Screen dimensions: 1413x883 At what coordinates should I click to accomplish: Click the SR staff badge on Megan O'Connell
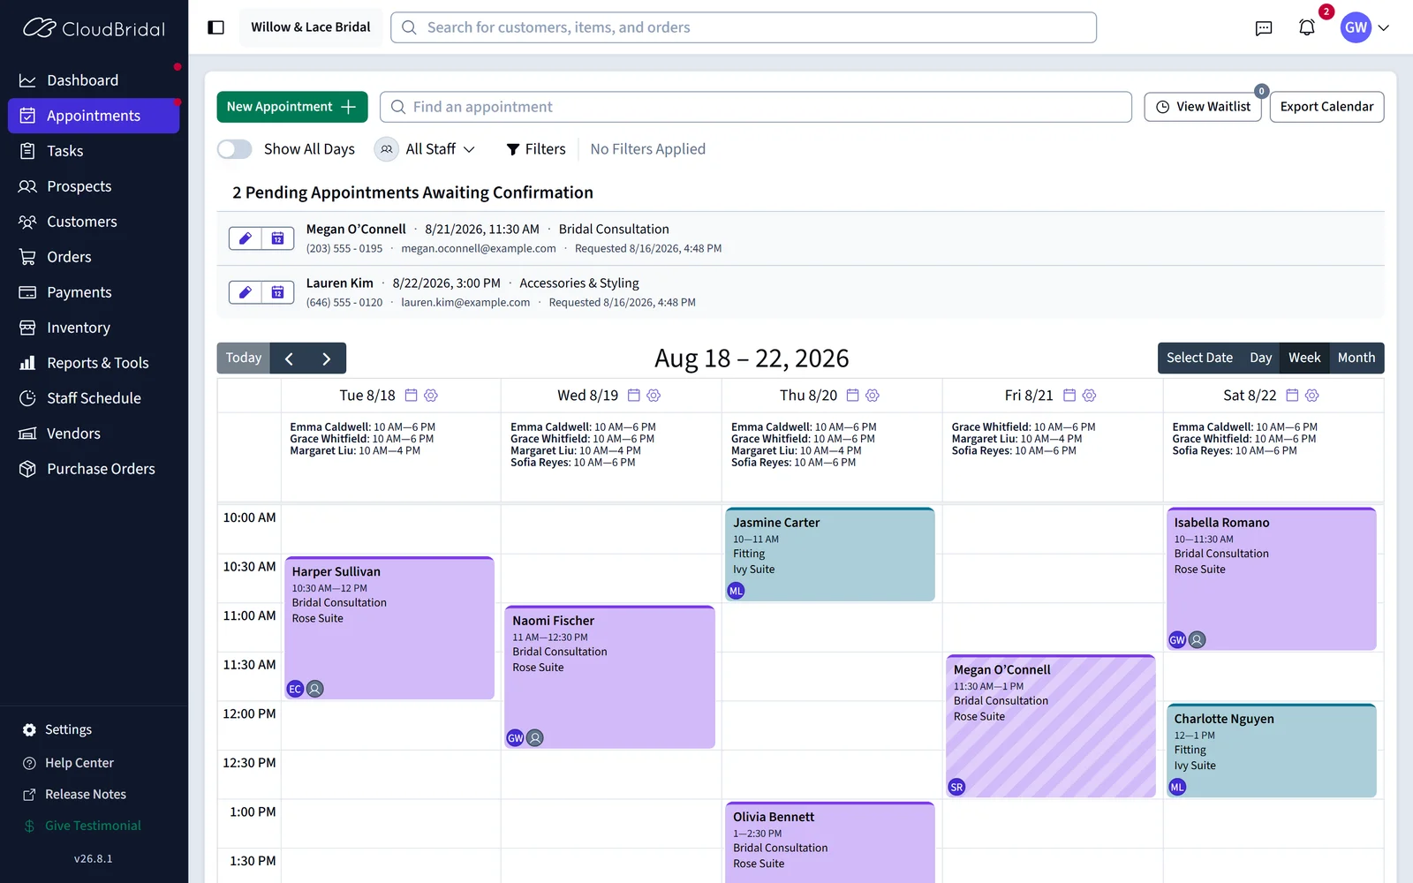pyautogui.click(x=956, y=787)
